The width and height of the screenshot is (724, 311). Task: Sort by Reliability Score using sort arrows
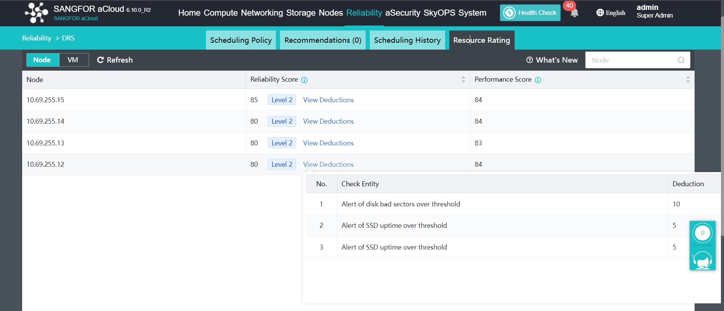[463, 79]
